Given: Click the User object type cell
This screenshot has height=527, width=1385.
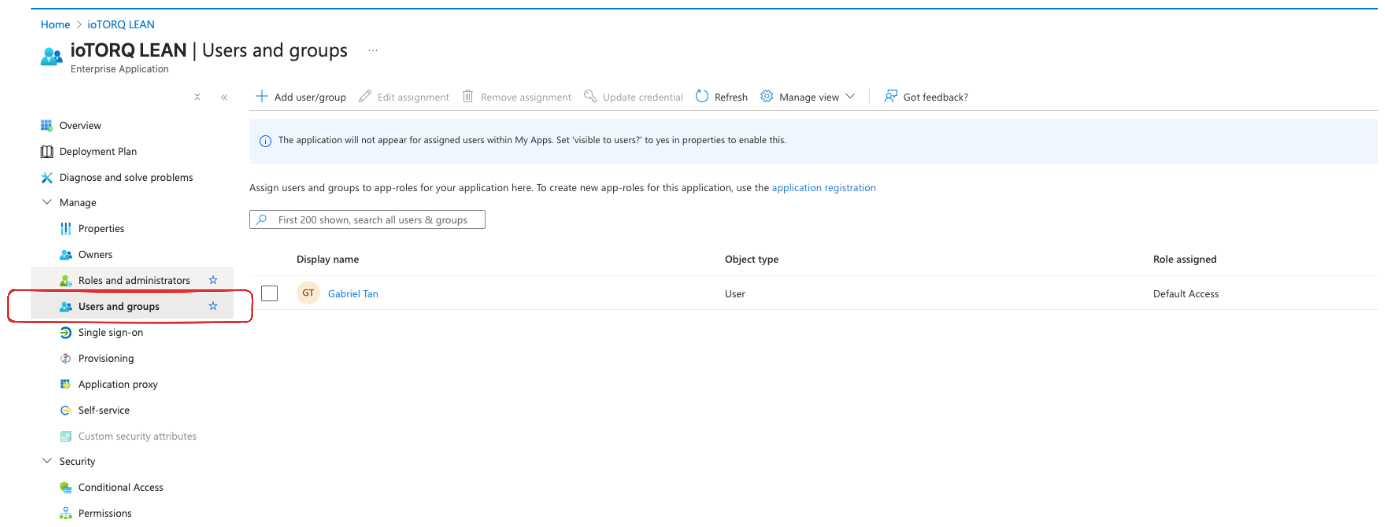Looking at the screenshot, I should (x=734, y=293).
